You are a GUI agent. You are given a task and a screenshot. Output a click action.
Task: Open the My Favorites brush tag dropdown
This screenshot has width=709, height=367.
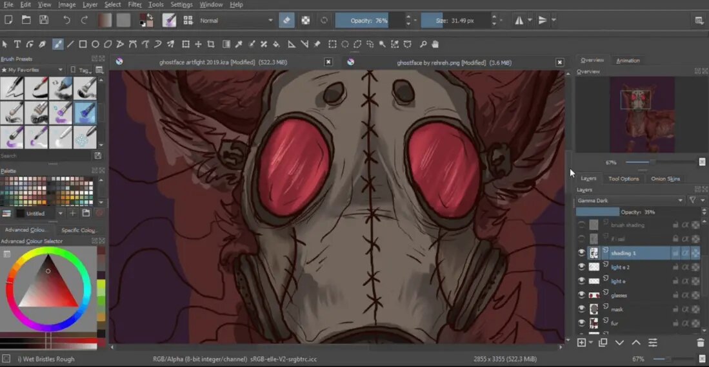point(33,70)
